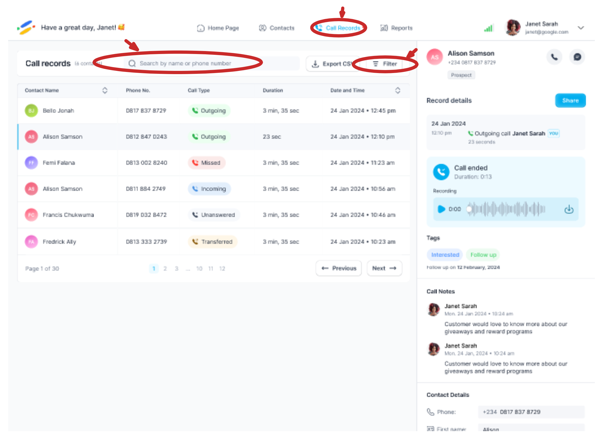603x439 pixels.
Task: Navigate to the Home Page tab
Action: pyautogui.click(x=218, y=28)
